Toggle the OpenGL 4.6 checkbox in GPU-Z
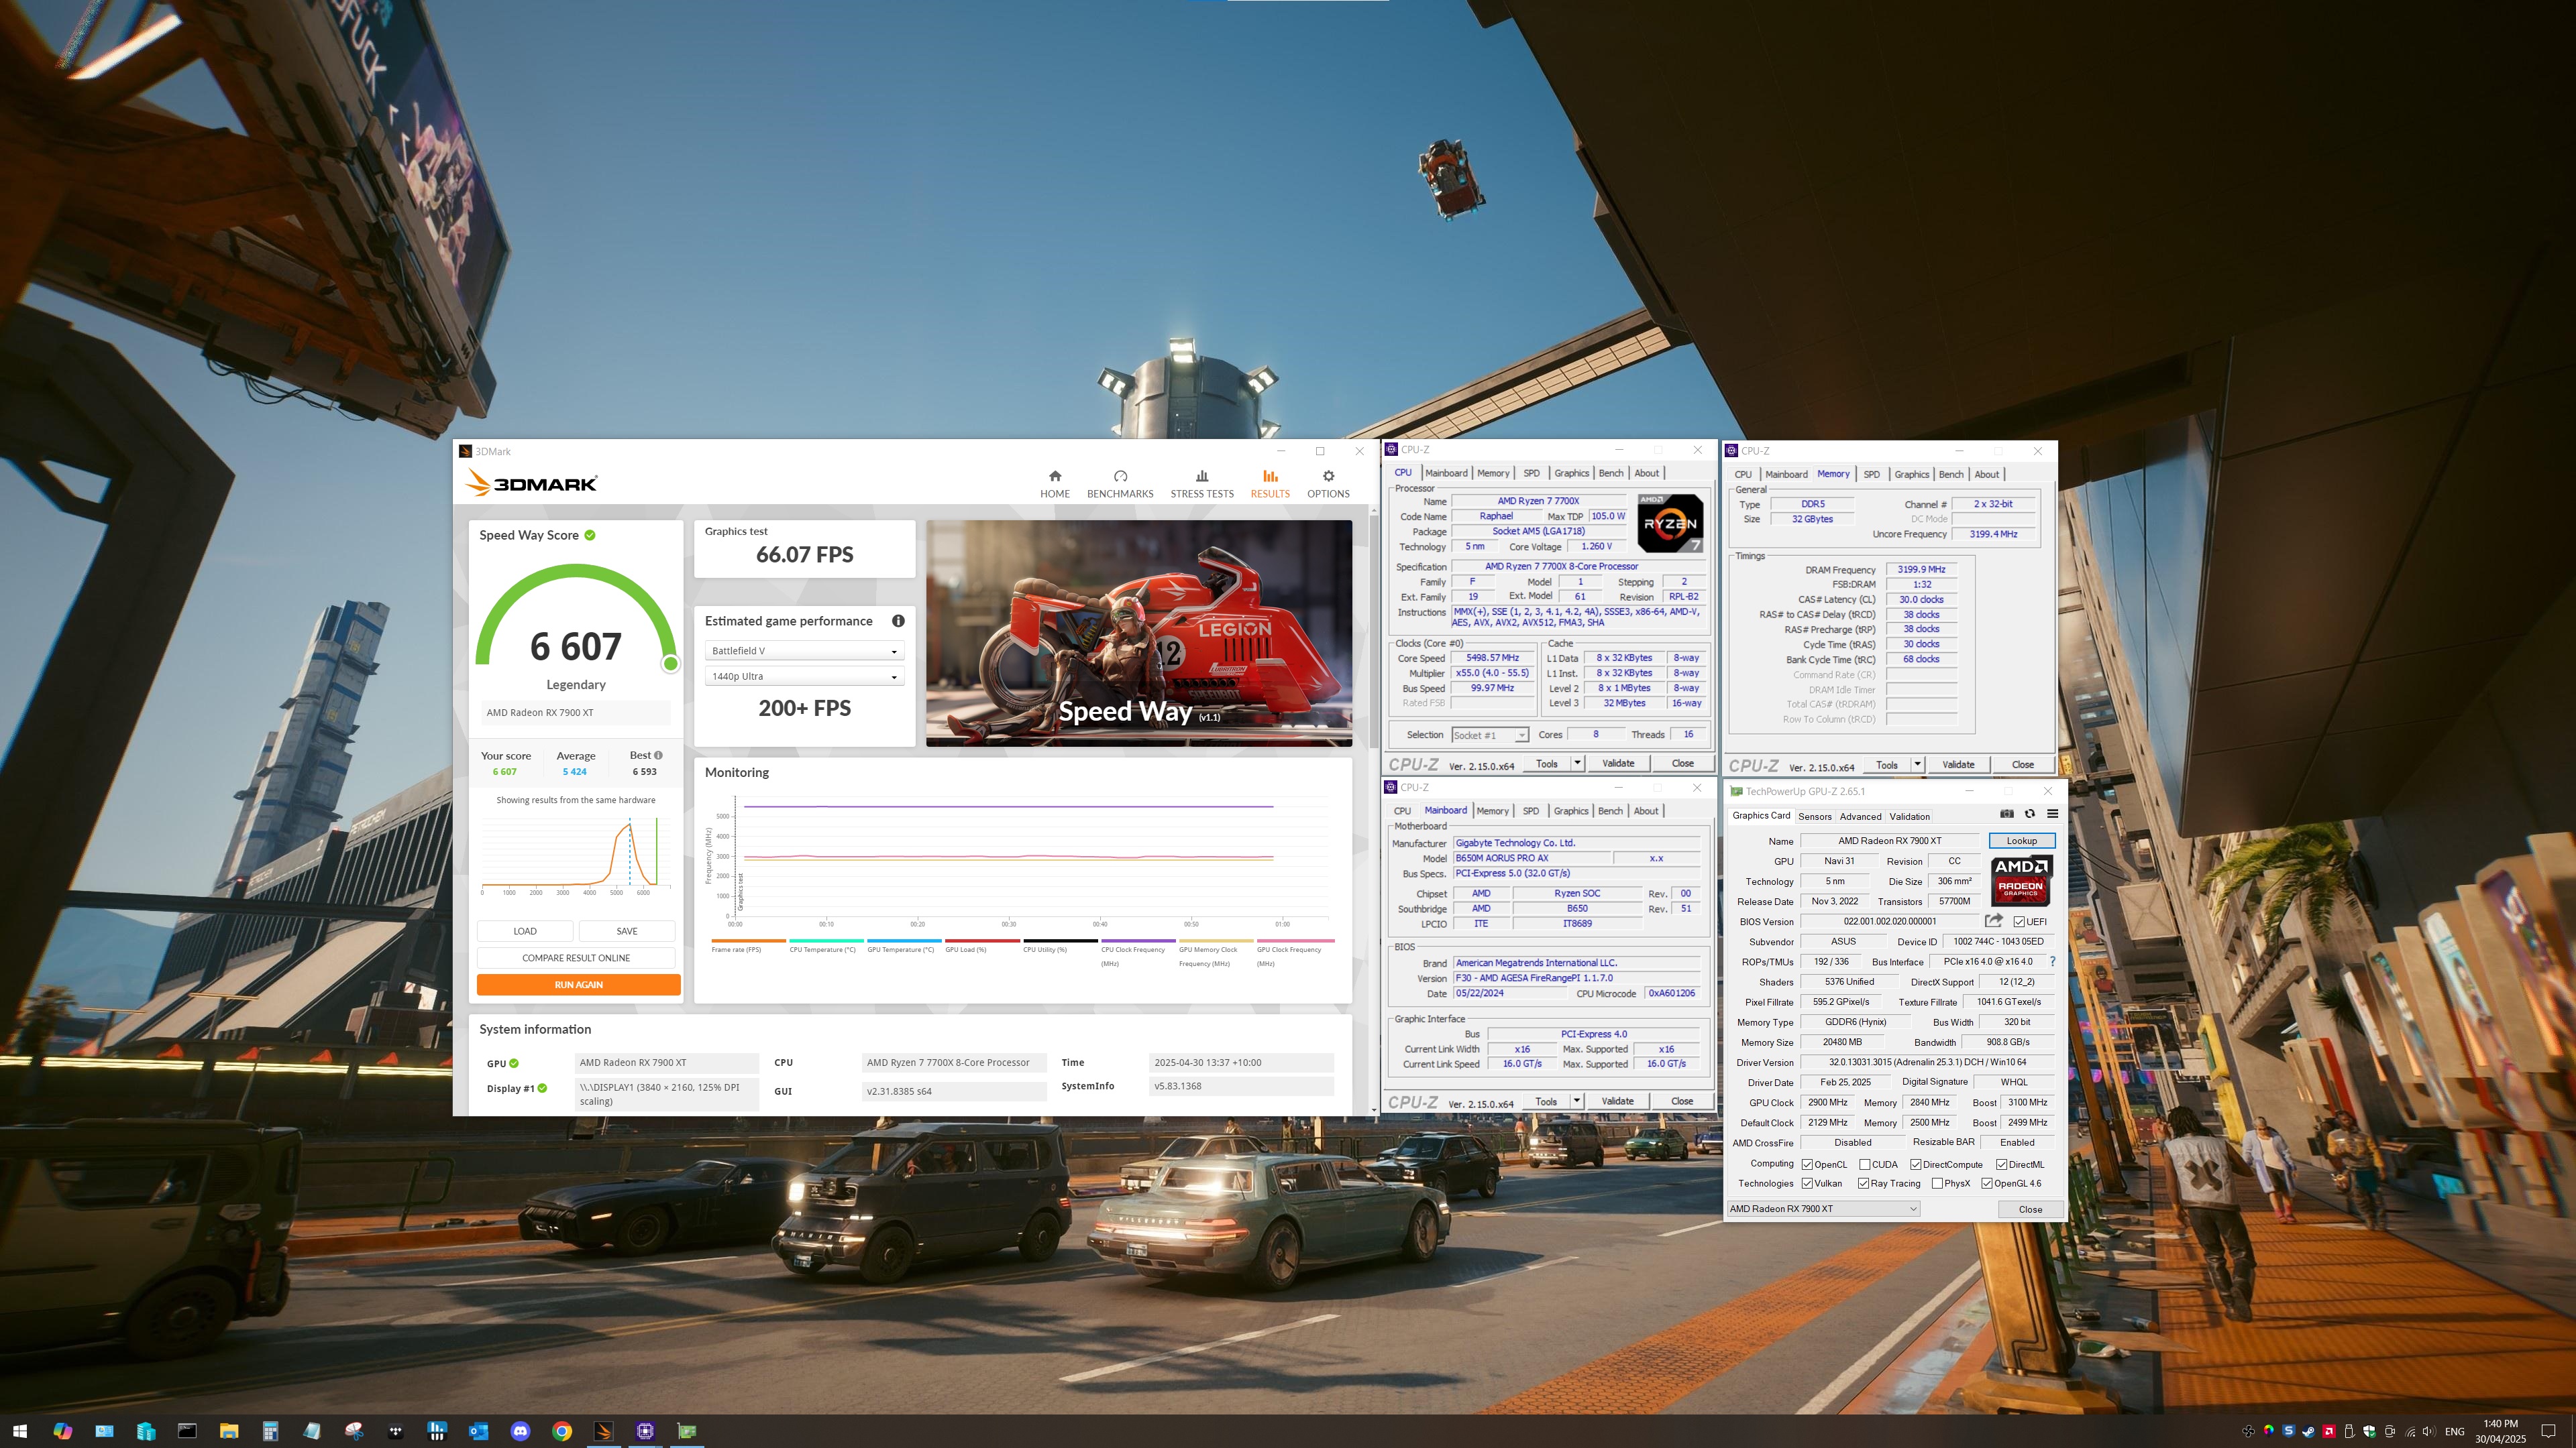This screenshot has width=2576, height=1448. tap(1987, 1183)
